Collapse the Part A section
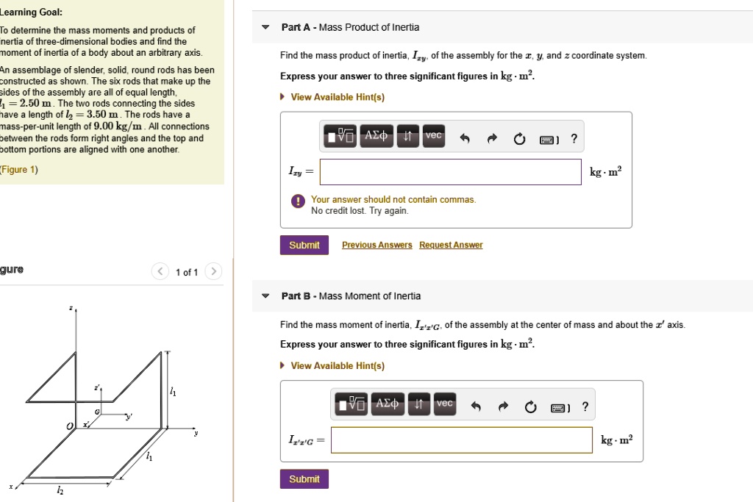The image size is (753, 502). pyautogui.click(x=265, y=26)
